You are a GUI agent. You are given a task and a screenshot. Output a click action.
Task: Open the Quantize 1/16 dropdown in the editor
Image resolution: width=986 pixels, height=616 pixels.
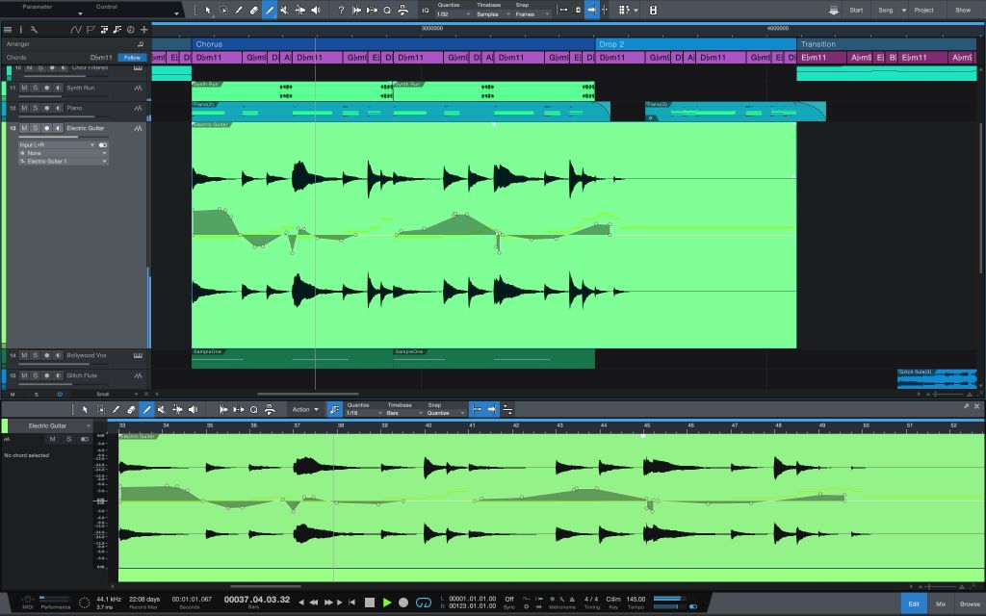coord(355,413)
